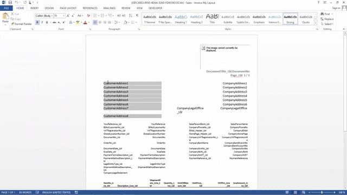This screenshot has width=347, height=195.
Task: Open the Font dialog launcher
Action: tap(90, 29)
